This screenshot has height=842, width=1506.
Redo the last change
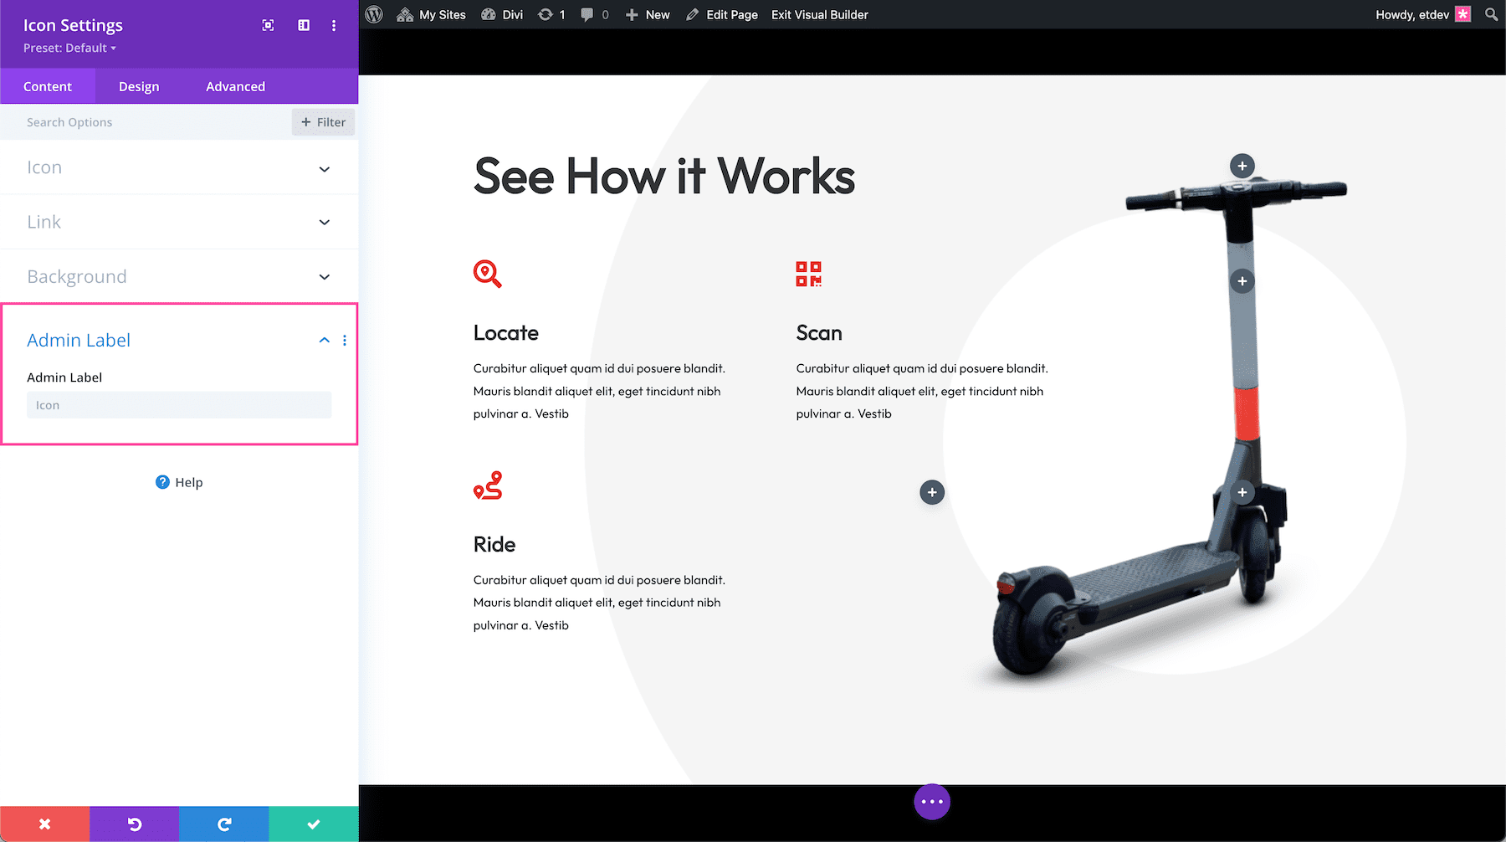click(x=223, y=824)
